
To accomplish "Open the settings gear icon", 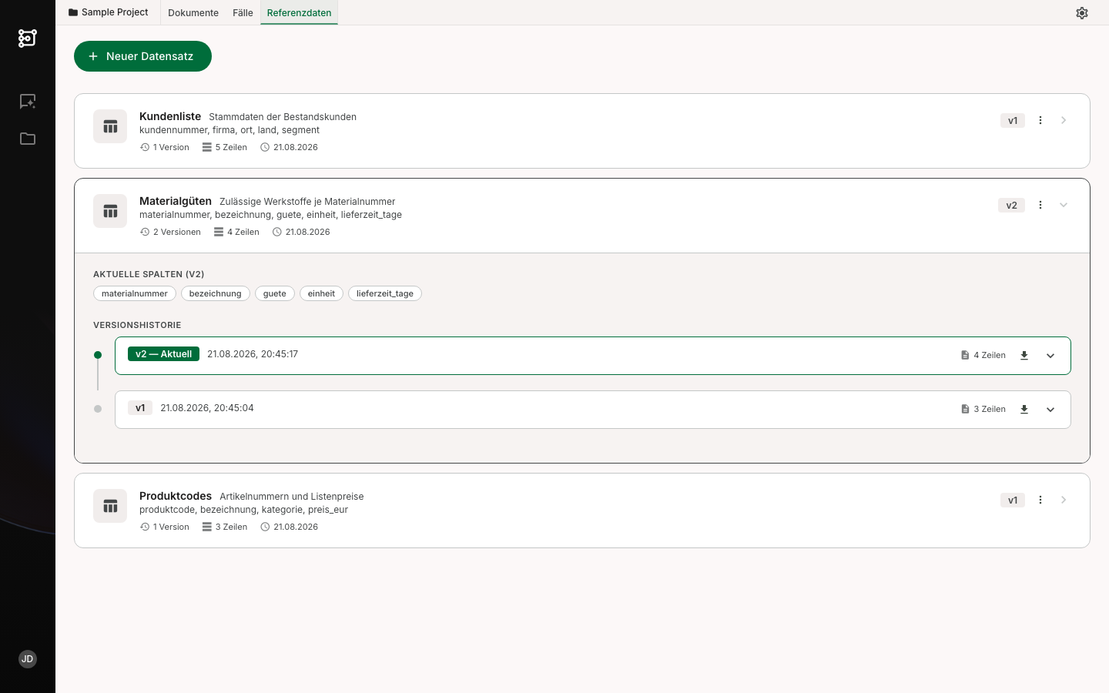I will pyautogui.click(x=1082, y=13).
